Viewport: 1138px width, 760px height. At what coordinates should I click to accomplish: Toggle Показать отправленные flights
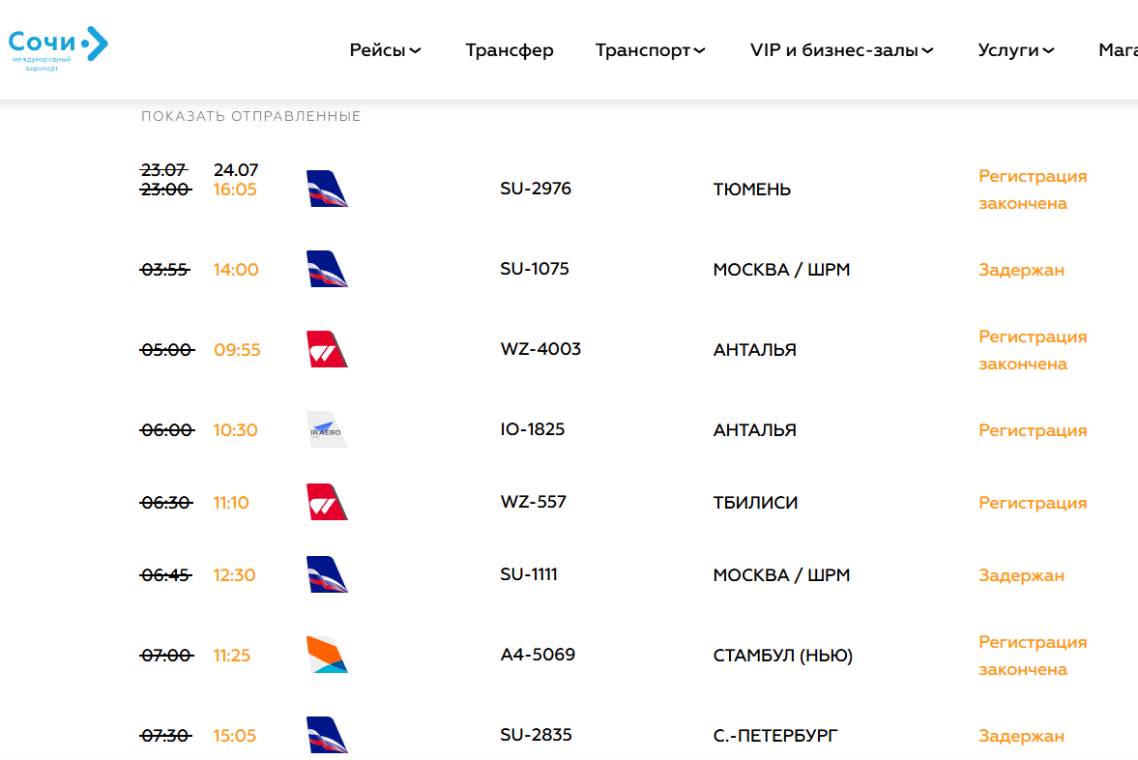point(251,116)
